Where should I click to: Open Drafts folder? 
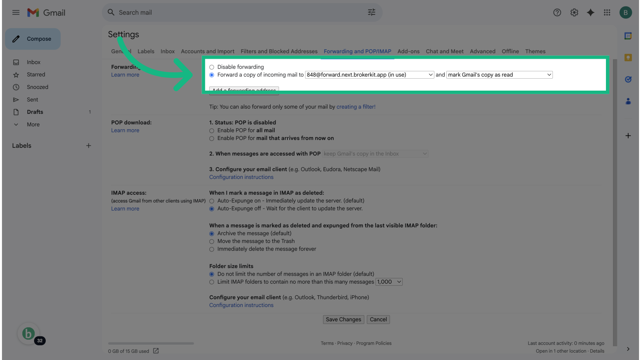coord(35,112)
